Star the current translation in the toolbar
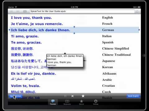The width and height of the screenshot is (149, 111). pos(83,96)
